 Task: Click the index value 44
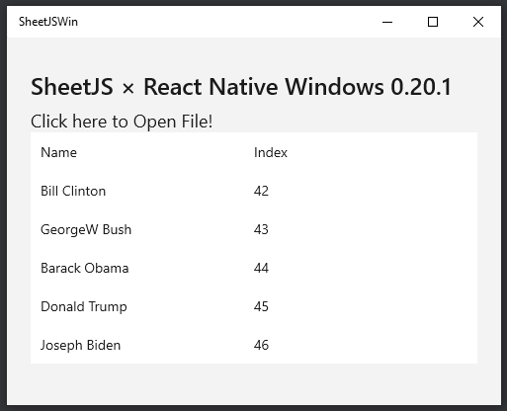(261, 268)
